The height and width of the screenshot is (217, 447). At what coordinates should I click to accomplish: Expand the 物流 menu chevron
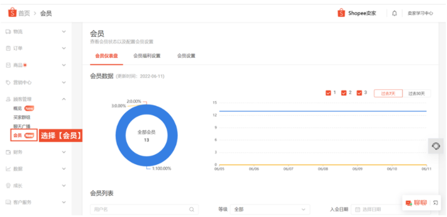click(x=64, y=31)
